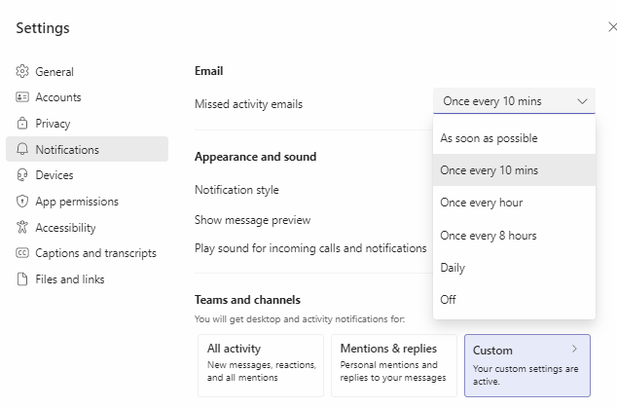Click 'You will get desktop and activity notifications for' text
The width and height of the screenshot is (617, 408).
click(300, 319)
